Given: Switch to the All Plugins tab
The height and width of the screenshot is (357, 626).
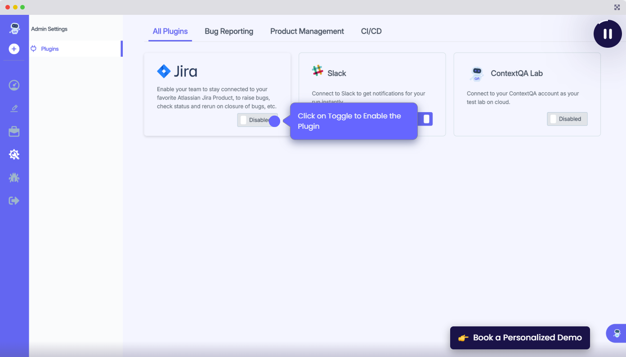Looking at the screenshot, I should click(x=170, y=32).
